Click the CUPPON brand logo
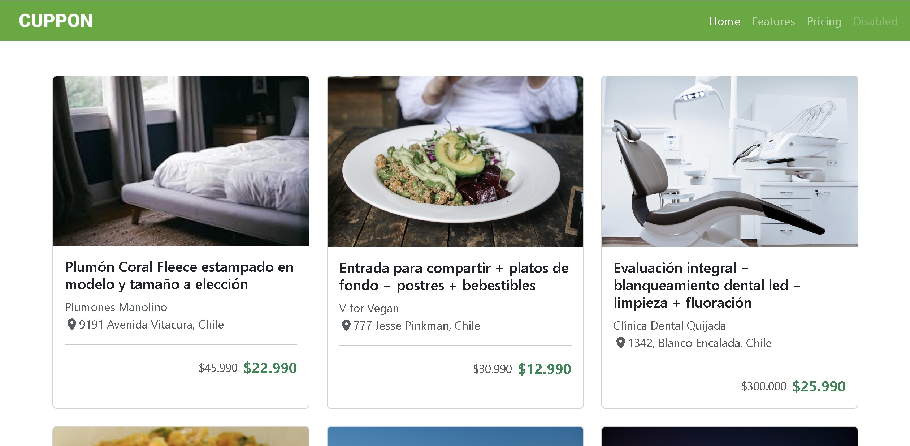Screen dimensions: 910x446 56,21
